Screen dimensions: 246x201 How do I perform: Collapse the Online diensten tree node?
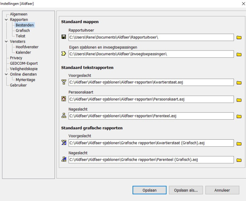[x=6, y=74]
